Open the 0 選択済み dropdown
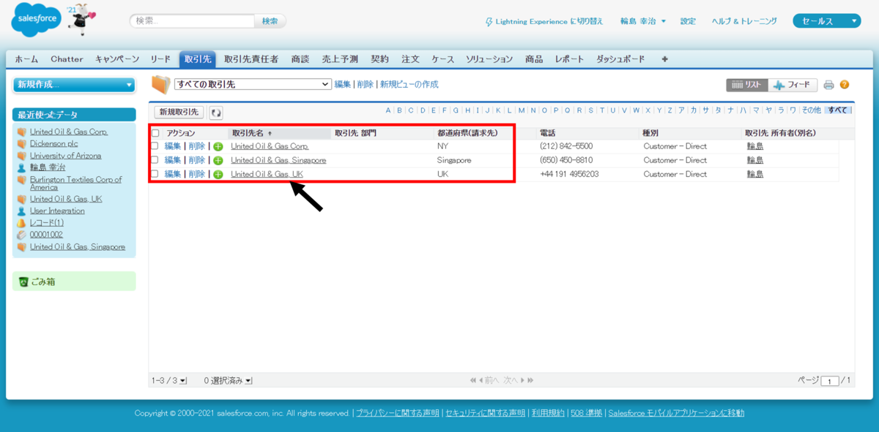The image size is (879, 432). click(x=228, y=381)
